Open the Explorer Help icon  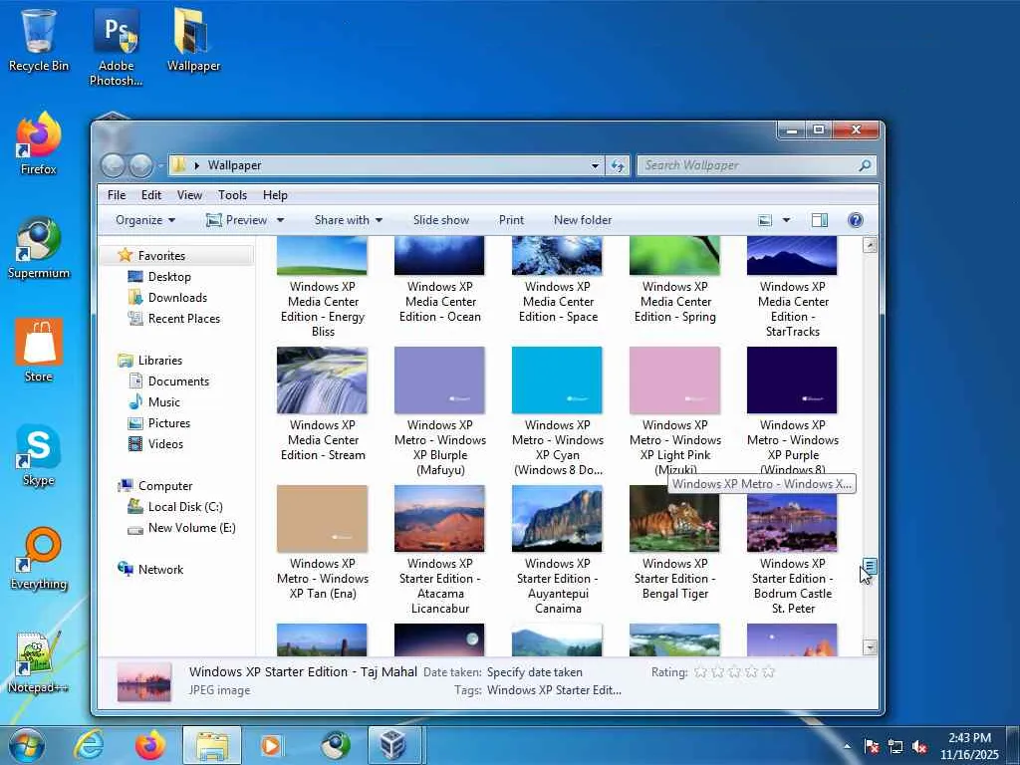(x=856, y=220)
